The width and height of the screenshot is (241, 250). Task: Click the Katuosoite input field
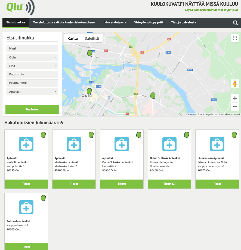coord(32,74)
